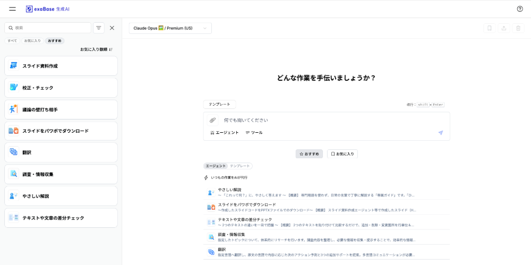Click the スライド資料作成 icon in sidebar
This screenshot has height=265, width=531.
[x=14, y=66]
